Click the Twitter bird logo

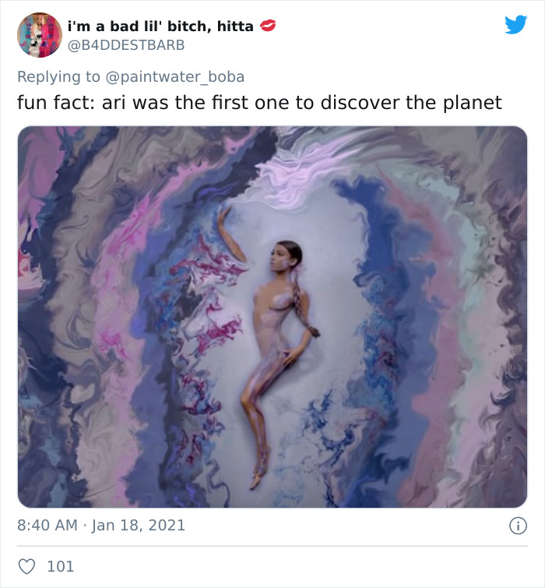point(515,25)
